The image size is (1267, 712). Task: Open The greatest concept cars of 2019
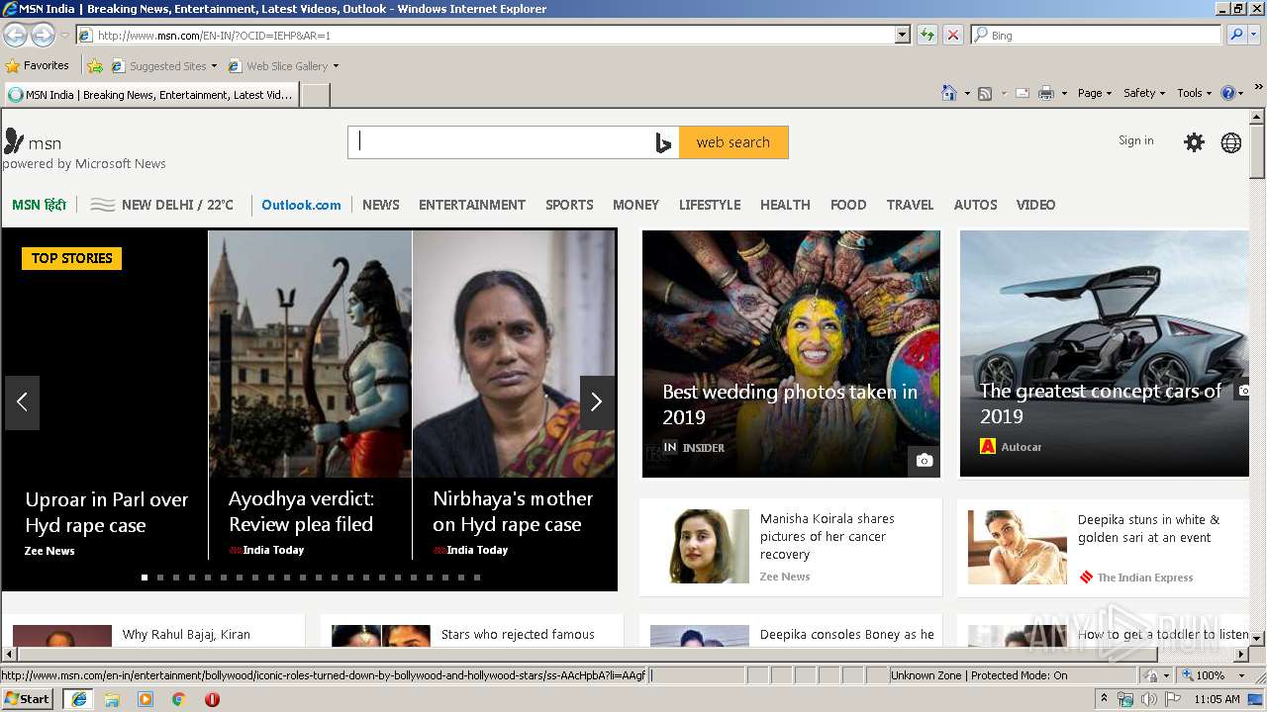[1101, 403]
